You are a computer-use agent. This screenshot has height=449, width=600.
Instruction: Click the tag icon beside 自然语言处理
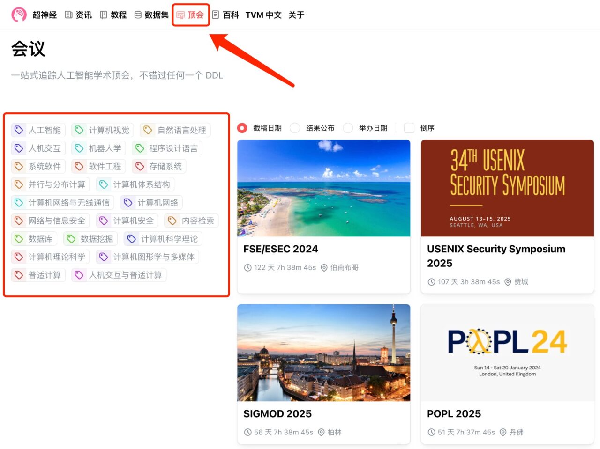tap(148, 130)
